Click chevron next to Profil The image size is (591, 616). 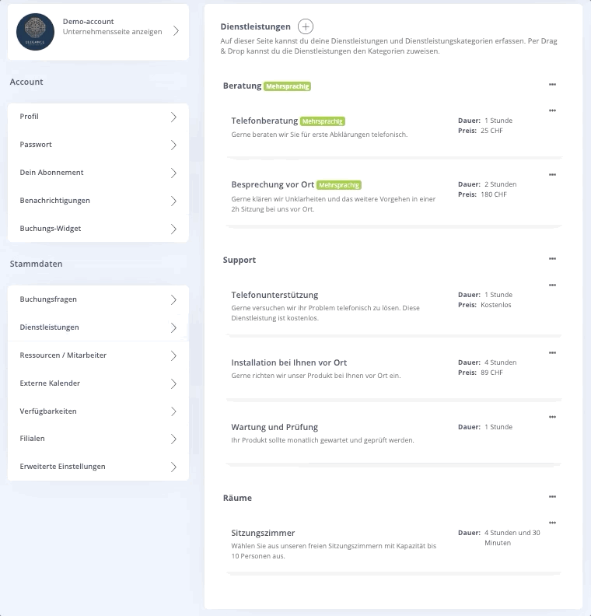173,117
